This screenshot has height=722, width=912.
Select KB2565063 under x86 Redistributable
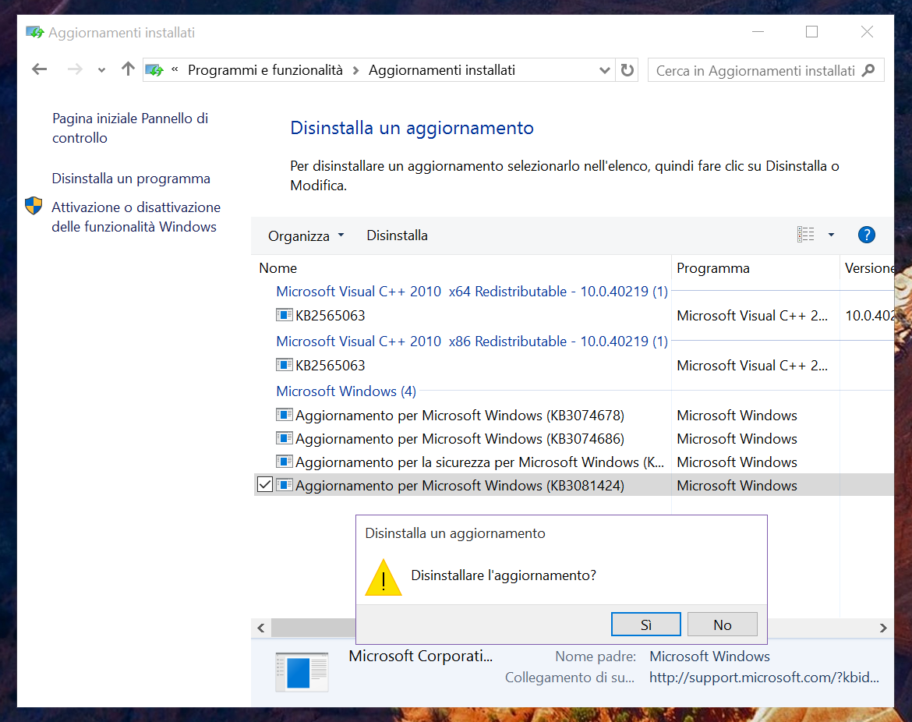(331, 366)
